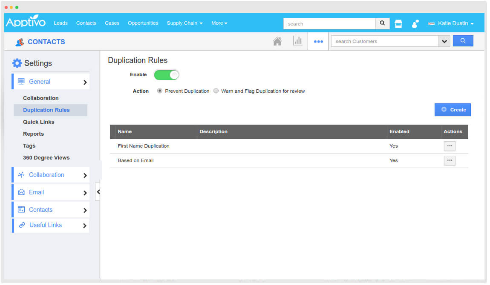Click the blue search magnifier button

pyautogui.click(x=463, y=40)
